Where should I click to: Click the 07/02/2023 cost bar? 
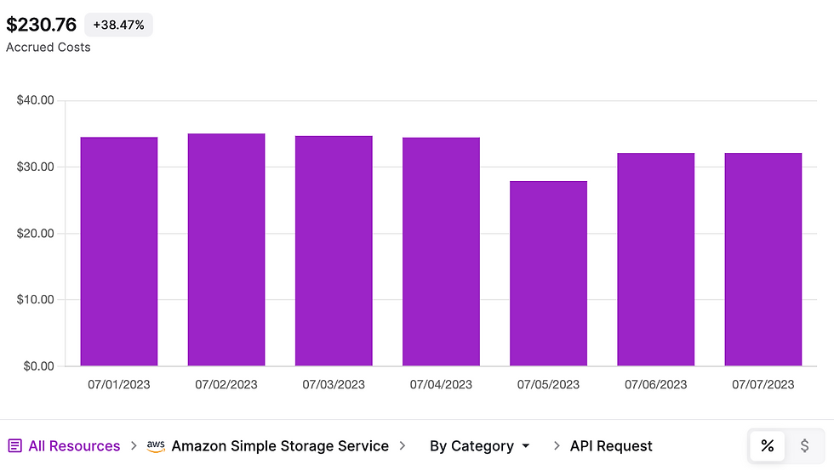coord(226,250)
